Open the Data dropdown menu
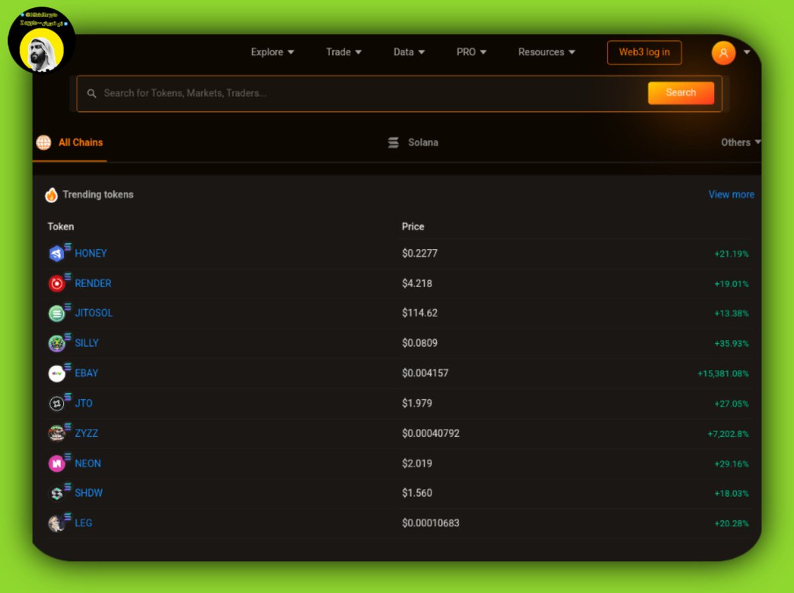 coord(409,52)
